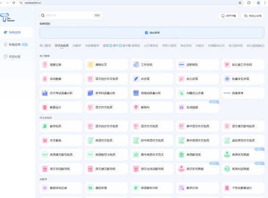Click the 关注公众号 button
Image resolution: width=268 pixels, height=198 pixels.
253,16
